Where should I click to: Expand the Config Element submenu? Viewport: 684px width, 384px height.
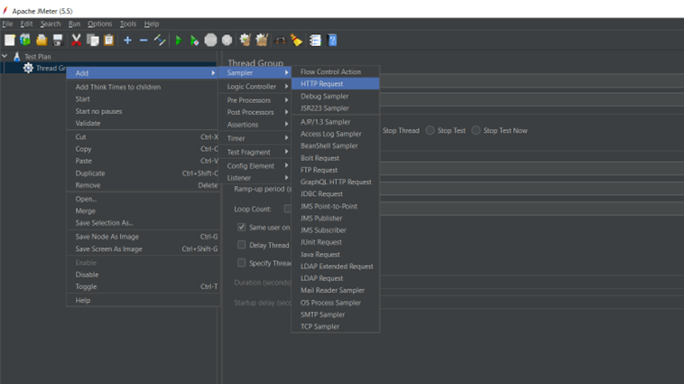click(254, 166)
